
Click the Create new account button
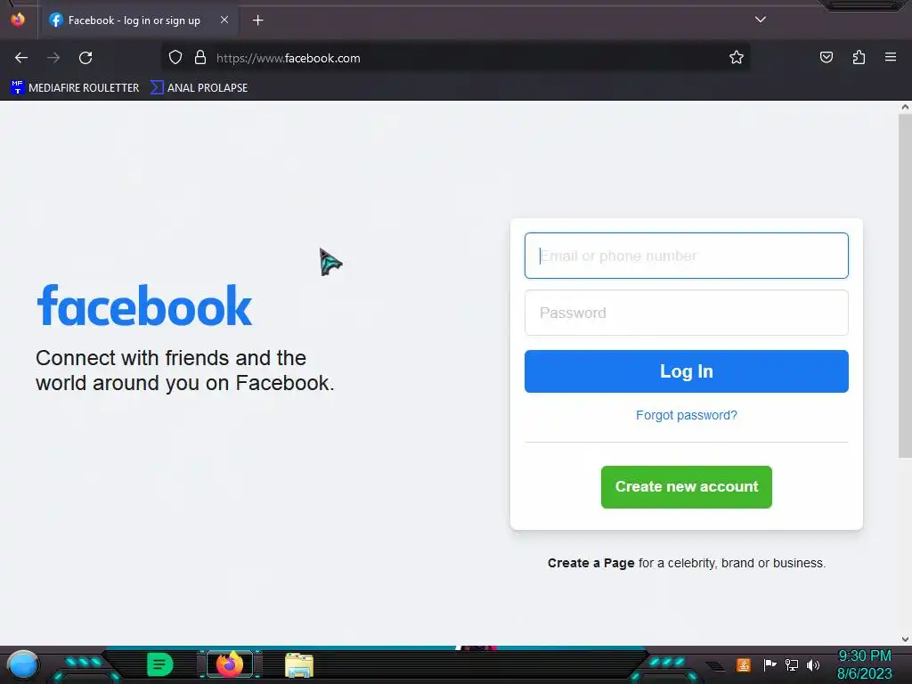click(687, 487)
